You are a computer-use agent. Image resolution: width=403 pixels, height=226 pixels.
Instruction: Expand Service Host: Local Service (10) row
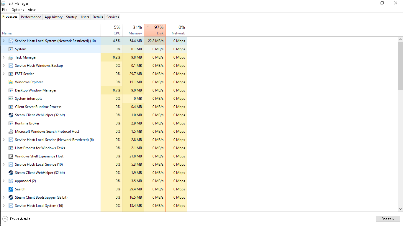click(x=4, y=164)
